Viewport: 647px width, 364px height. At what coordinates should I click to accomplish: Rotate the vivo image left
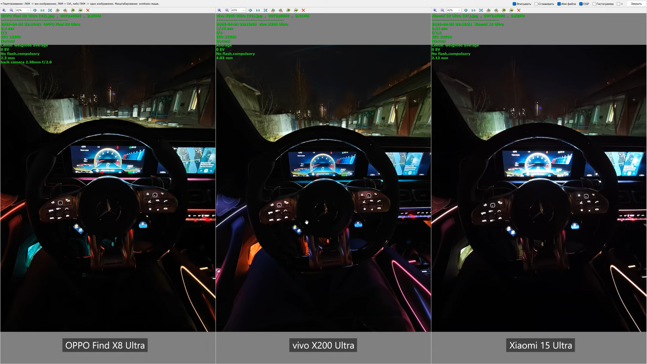pos(273,10)
